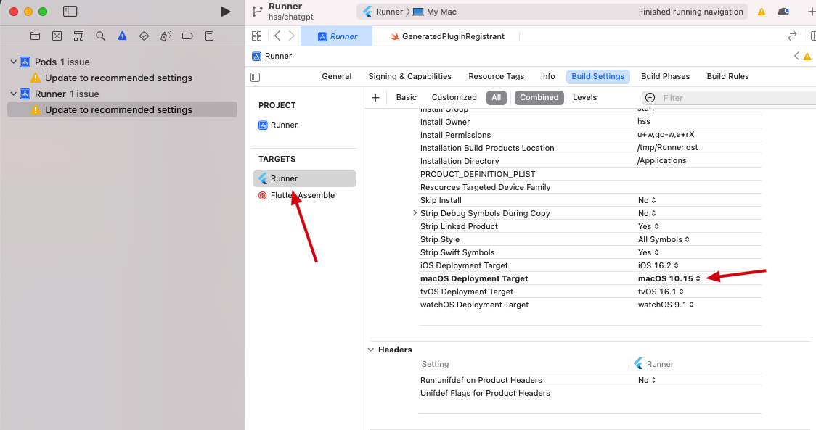This screenshot has width=816, height=430.
Task: Choose the My Mac run destination
Action: pyautogui.click(x=435, y=12)
